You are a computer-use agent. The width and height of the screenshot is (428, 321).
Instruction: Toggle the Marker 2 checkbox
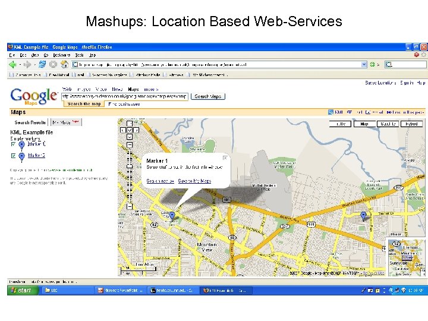[x=13, y=156]
